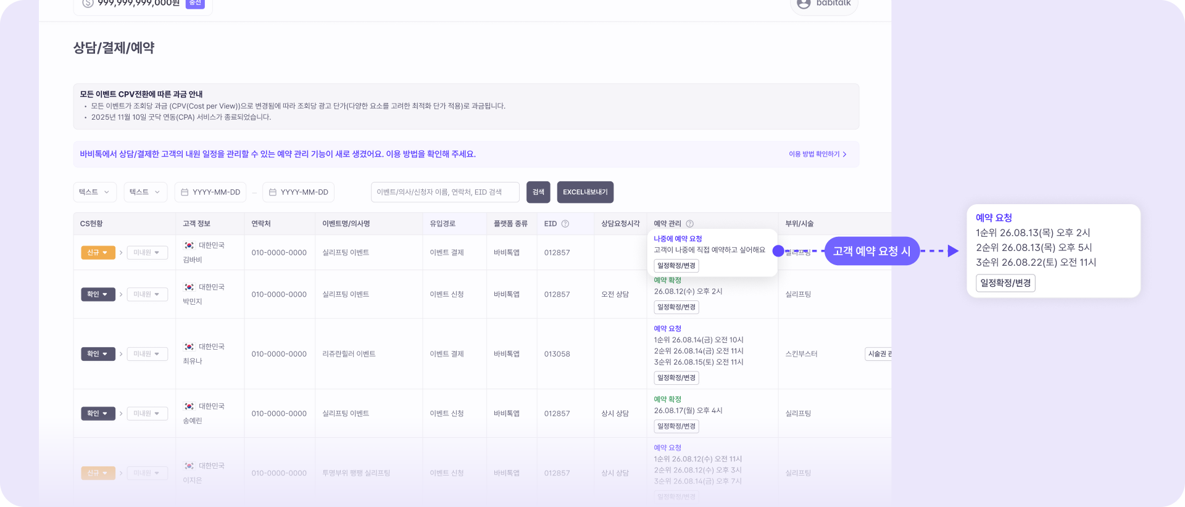1185x507 pixels.
Task: Click the 예약 요청 label in 최유나's row
Action: pos(667,329)
